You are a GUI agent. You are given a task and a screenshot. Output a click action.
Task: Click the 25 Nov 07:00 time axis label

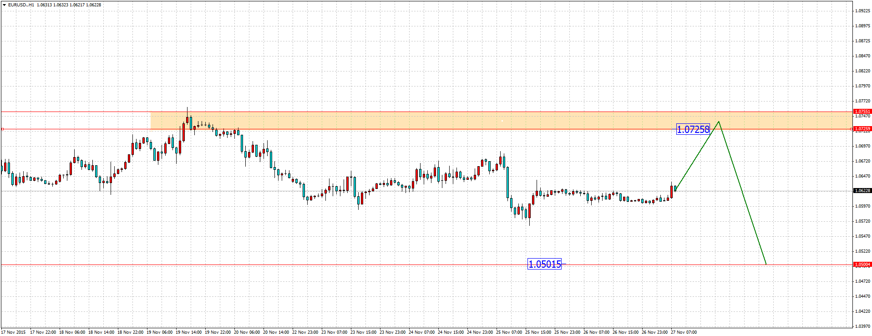pos(509,332)
